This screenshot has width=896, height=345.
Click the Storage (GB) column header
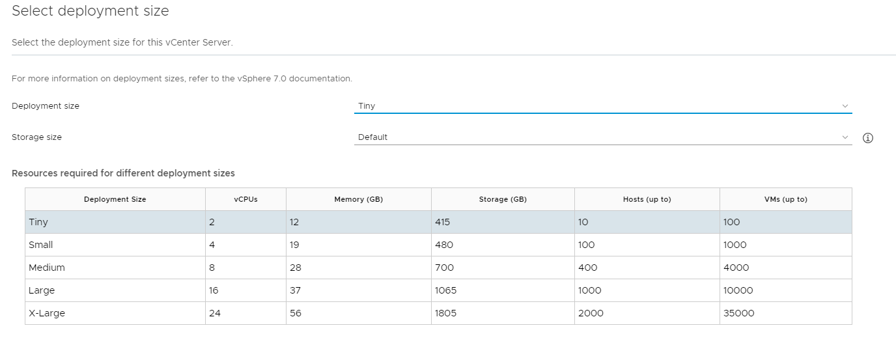(x=503, y=199)
